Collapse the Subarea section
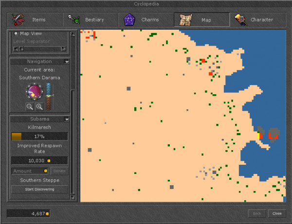The image size is (292, 224). click(x=67, y=119)
